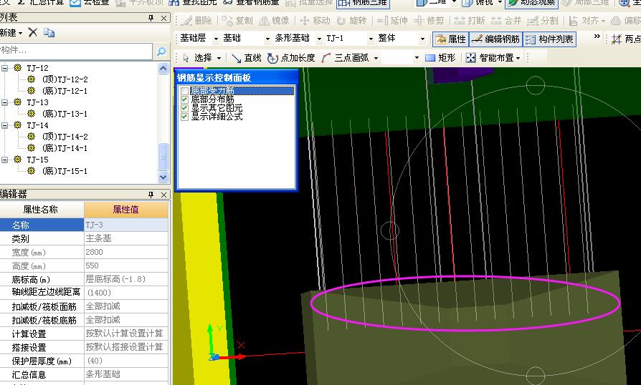
Task: Uncheck the 底部分布筋 checkbox
Action: coord(184,99)
